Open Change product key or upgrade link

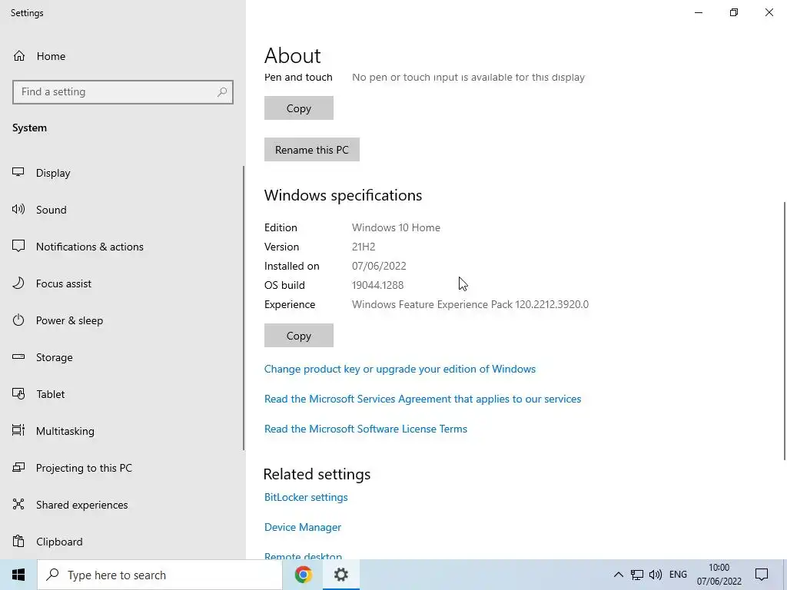tap(400, 369)
